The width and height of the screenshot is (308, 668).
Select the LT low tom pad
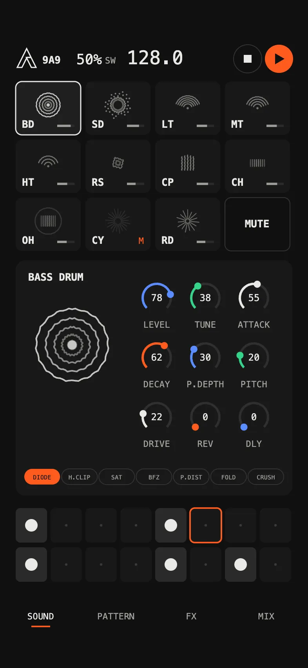188,108
